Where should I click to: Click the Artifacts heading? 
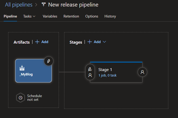coord(21,42)
